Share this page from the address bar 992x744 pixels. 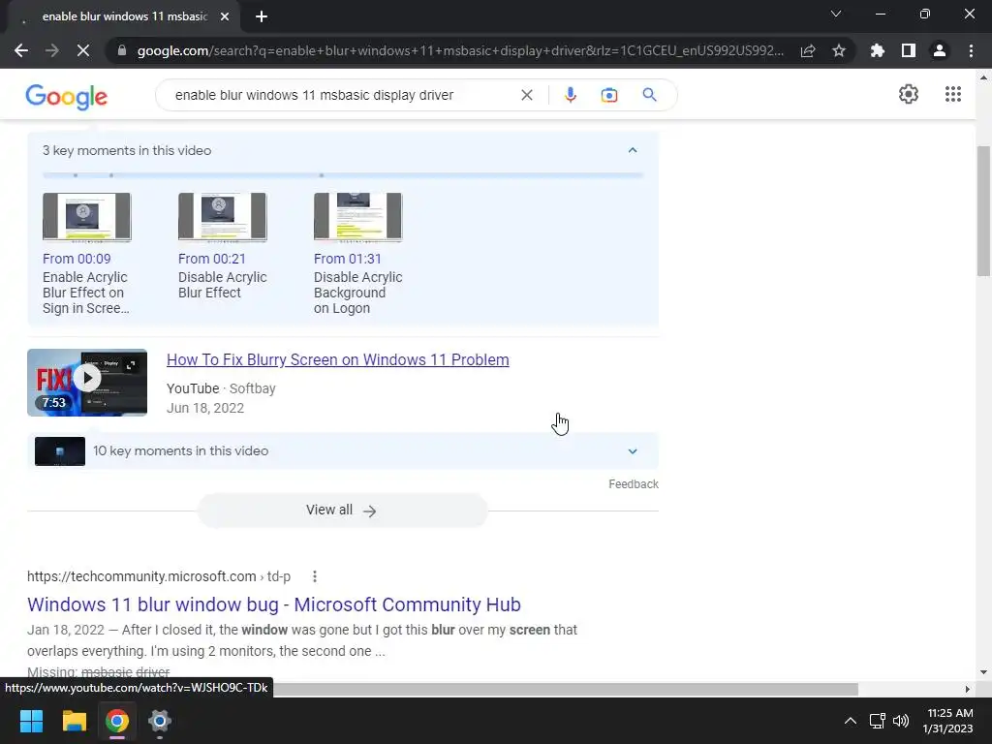point(808,50)
